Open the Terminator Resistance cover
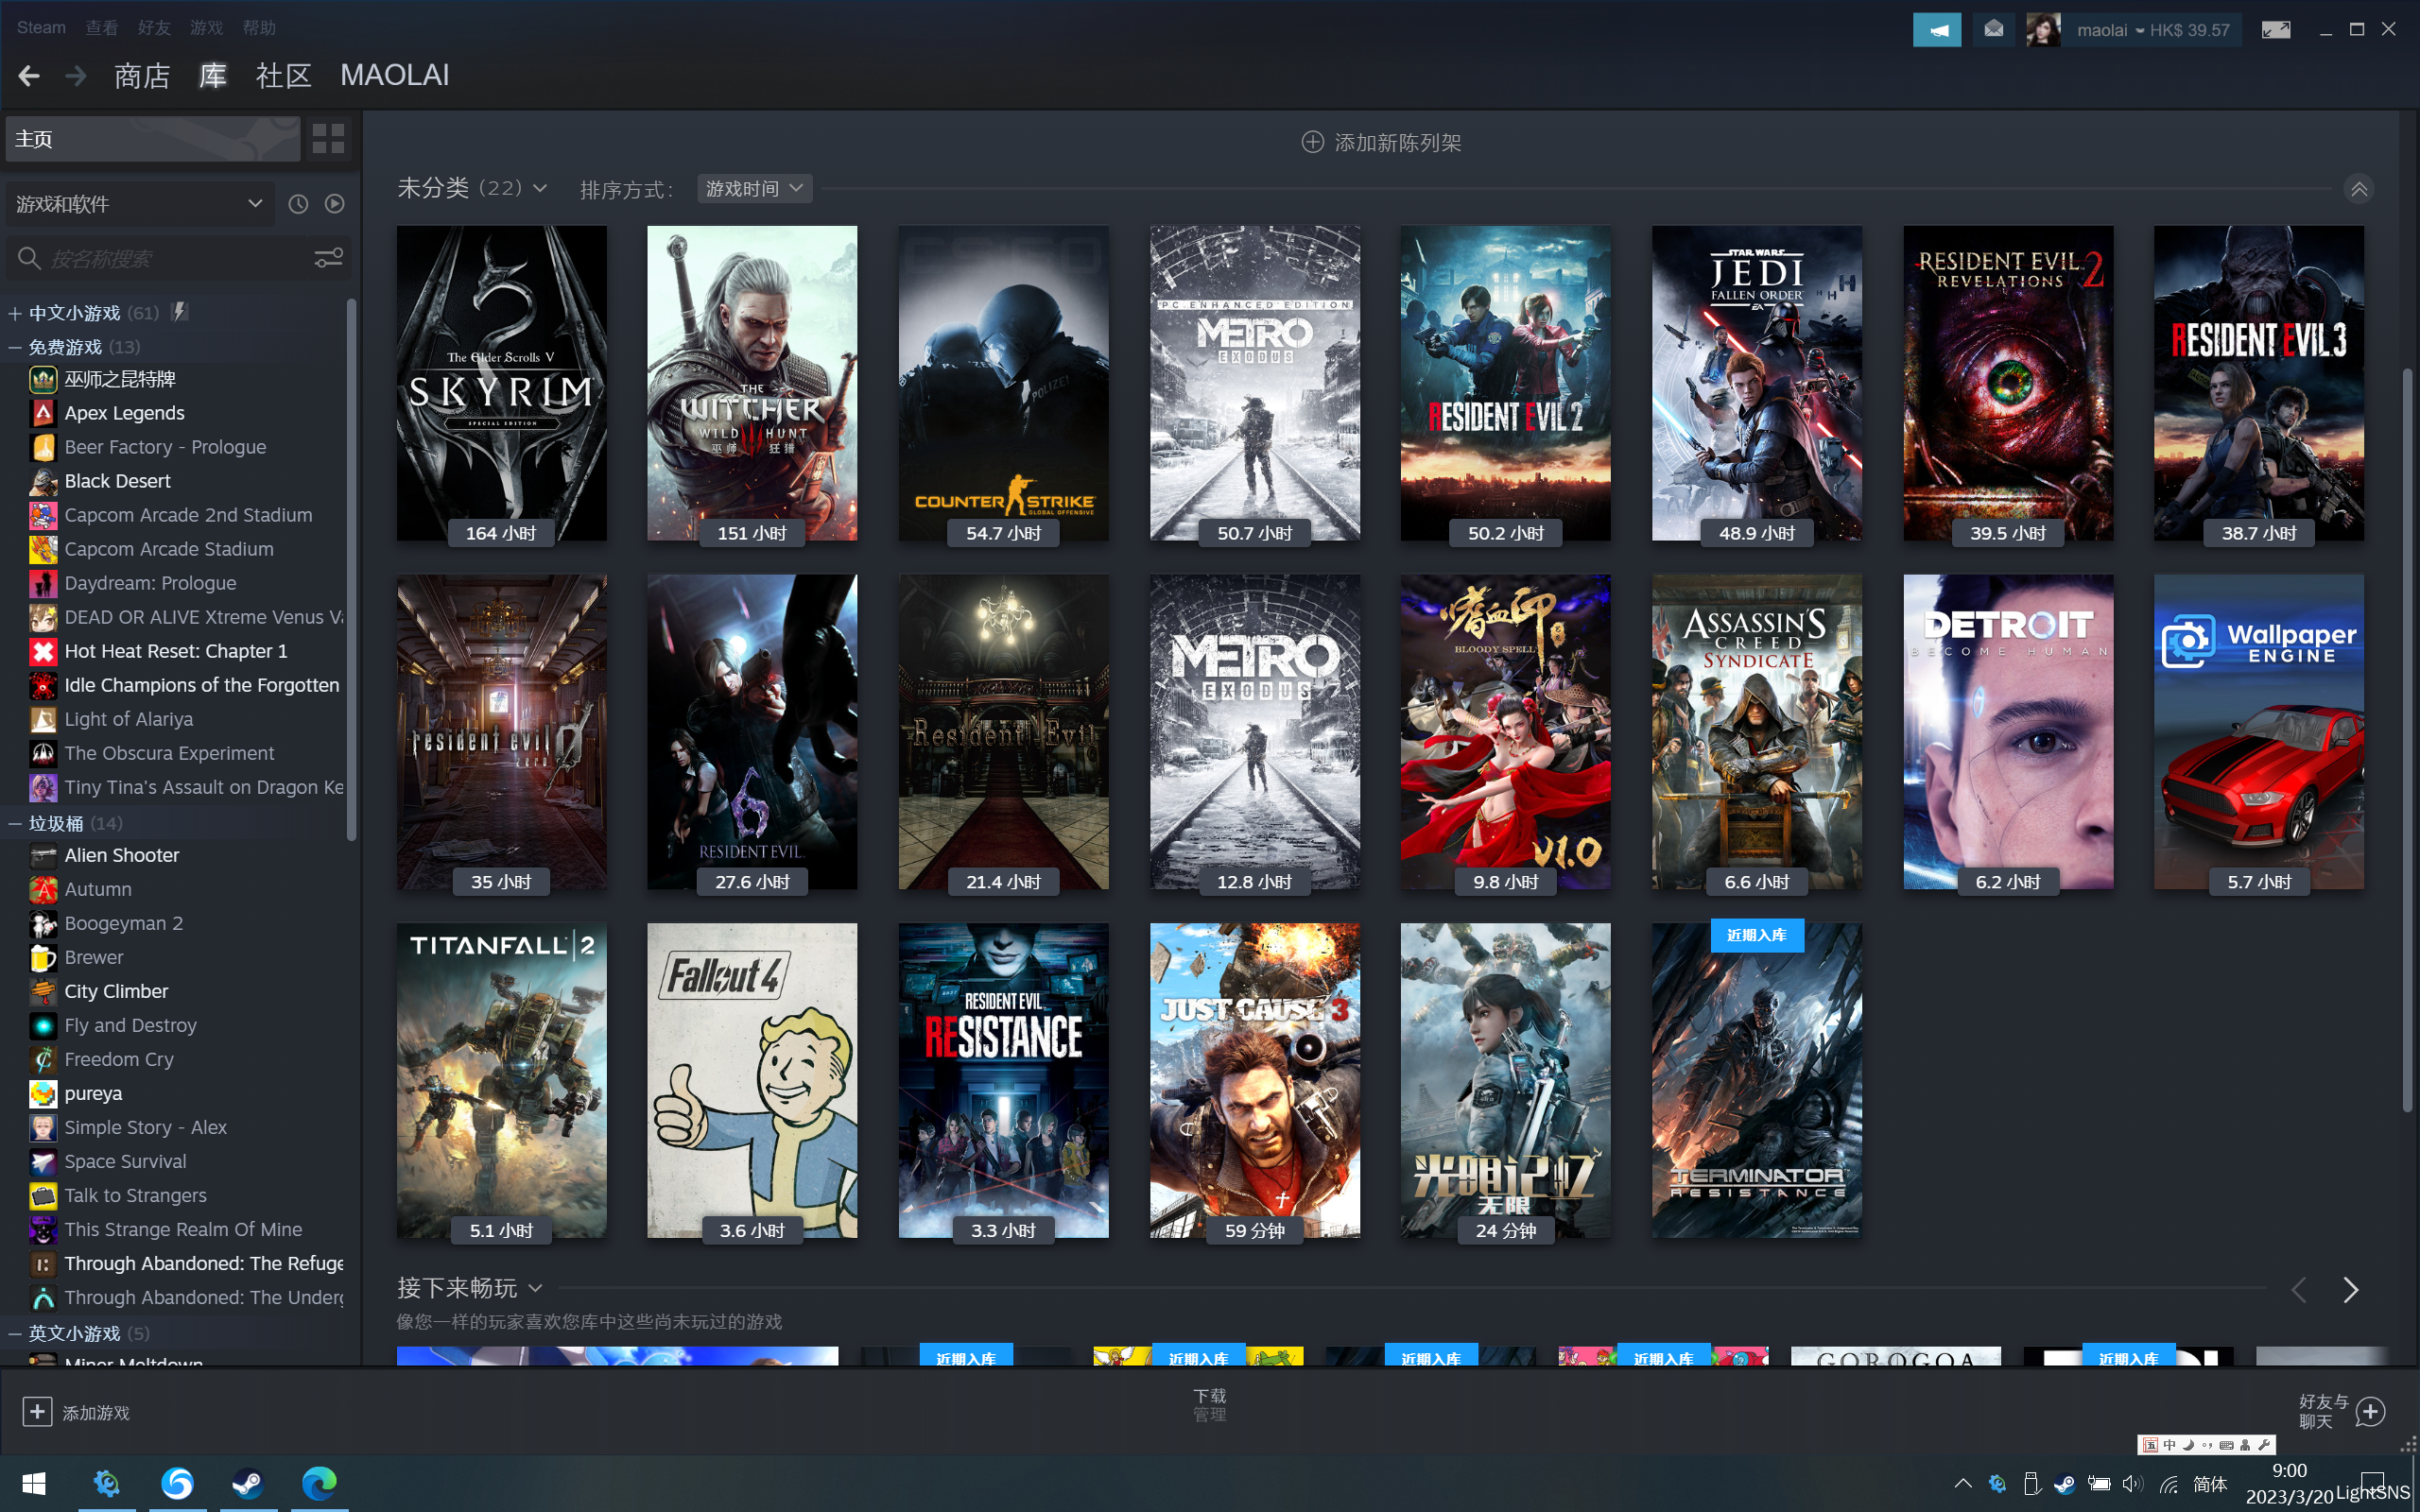This screenshot has width=2420, height=1512. [1756, 1081]
